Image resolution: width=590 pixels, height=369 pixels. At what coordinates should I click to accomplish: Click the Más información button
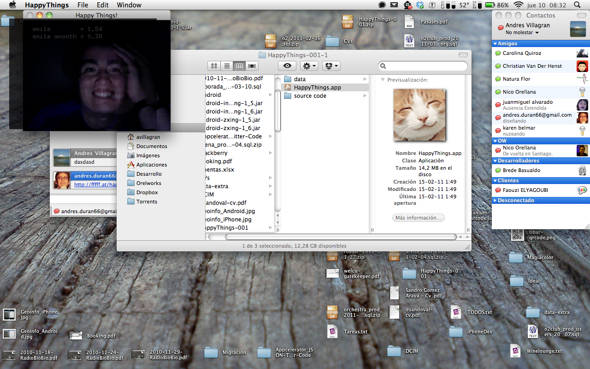click(419, 218)
